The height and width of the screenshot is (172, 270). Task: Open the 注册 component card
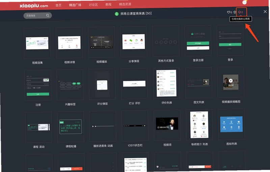38,85
